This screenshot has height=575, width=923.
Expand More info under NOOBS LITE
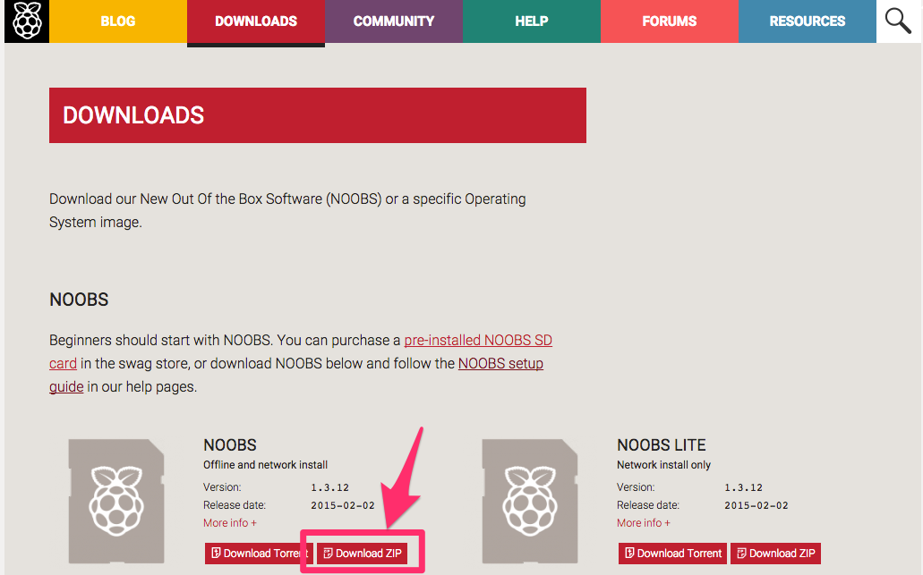click(x=644, y=522)
